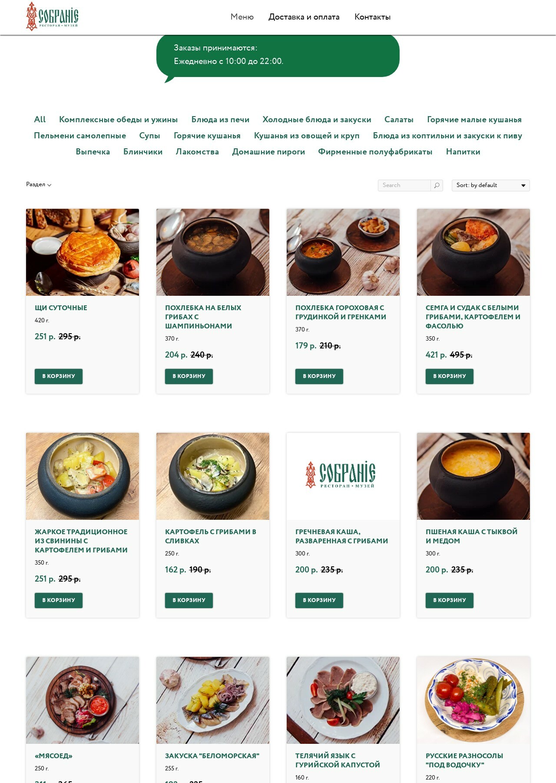Show the Напитки category

(463, 152)
